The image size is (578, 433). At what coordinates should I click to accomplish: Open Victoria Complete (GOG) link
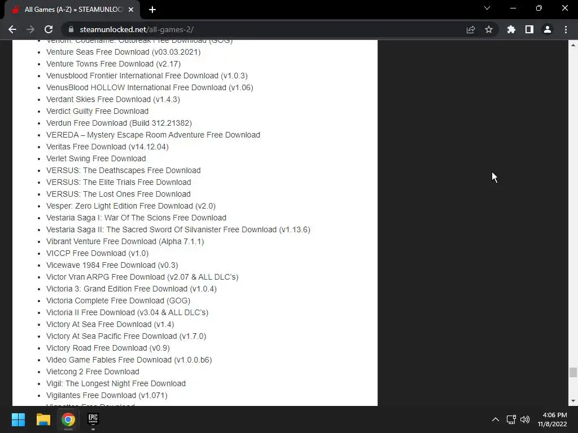tap(118, 301)
